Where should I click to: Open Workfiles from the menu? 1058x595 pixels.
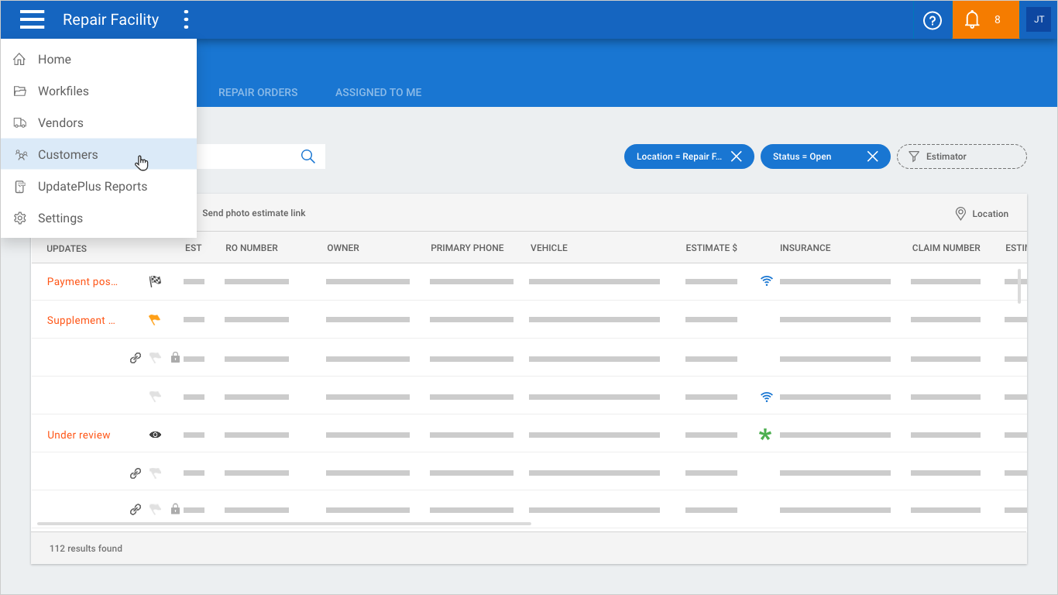tap(98, 91)
